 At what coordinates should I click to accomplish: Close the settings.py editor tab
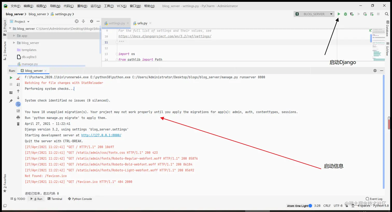(128, 23)
